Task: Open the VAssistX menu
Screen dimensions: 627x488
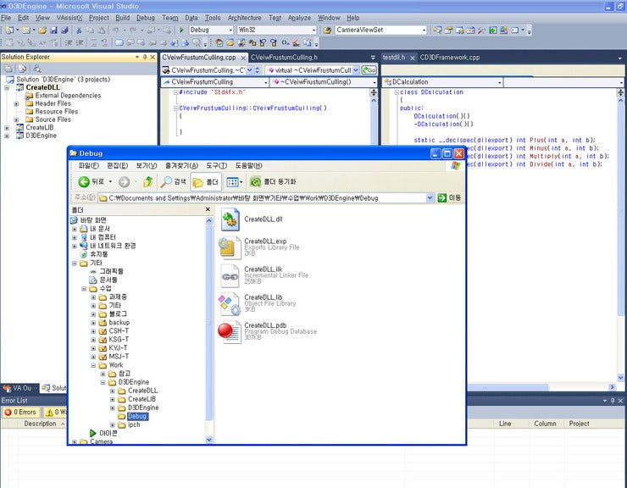Action: click(x=69, y=18)
